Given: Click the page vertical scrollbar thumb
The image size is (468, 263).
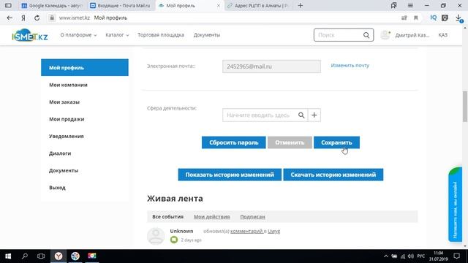Looking at the screenshot, I should pos(465,107).
